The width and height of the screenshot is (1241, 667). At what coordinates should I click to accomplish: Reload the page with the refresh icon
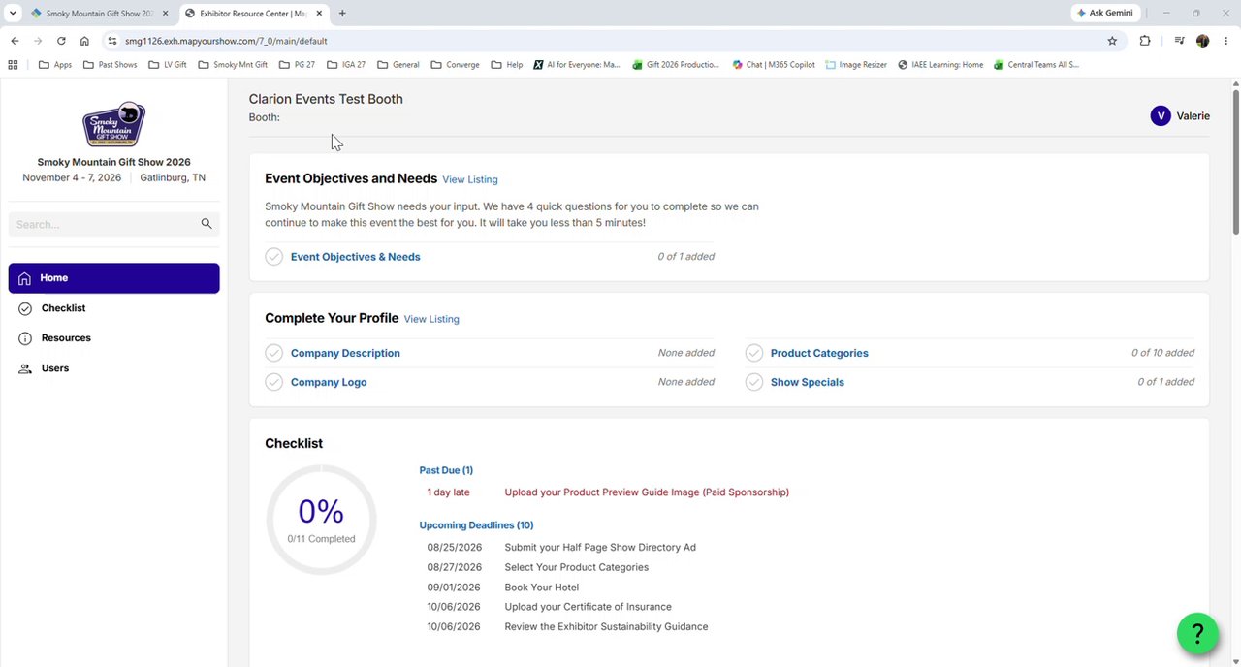point(61,41)
